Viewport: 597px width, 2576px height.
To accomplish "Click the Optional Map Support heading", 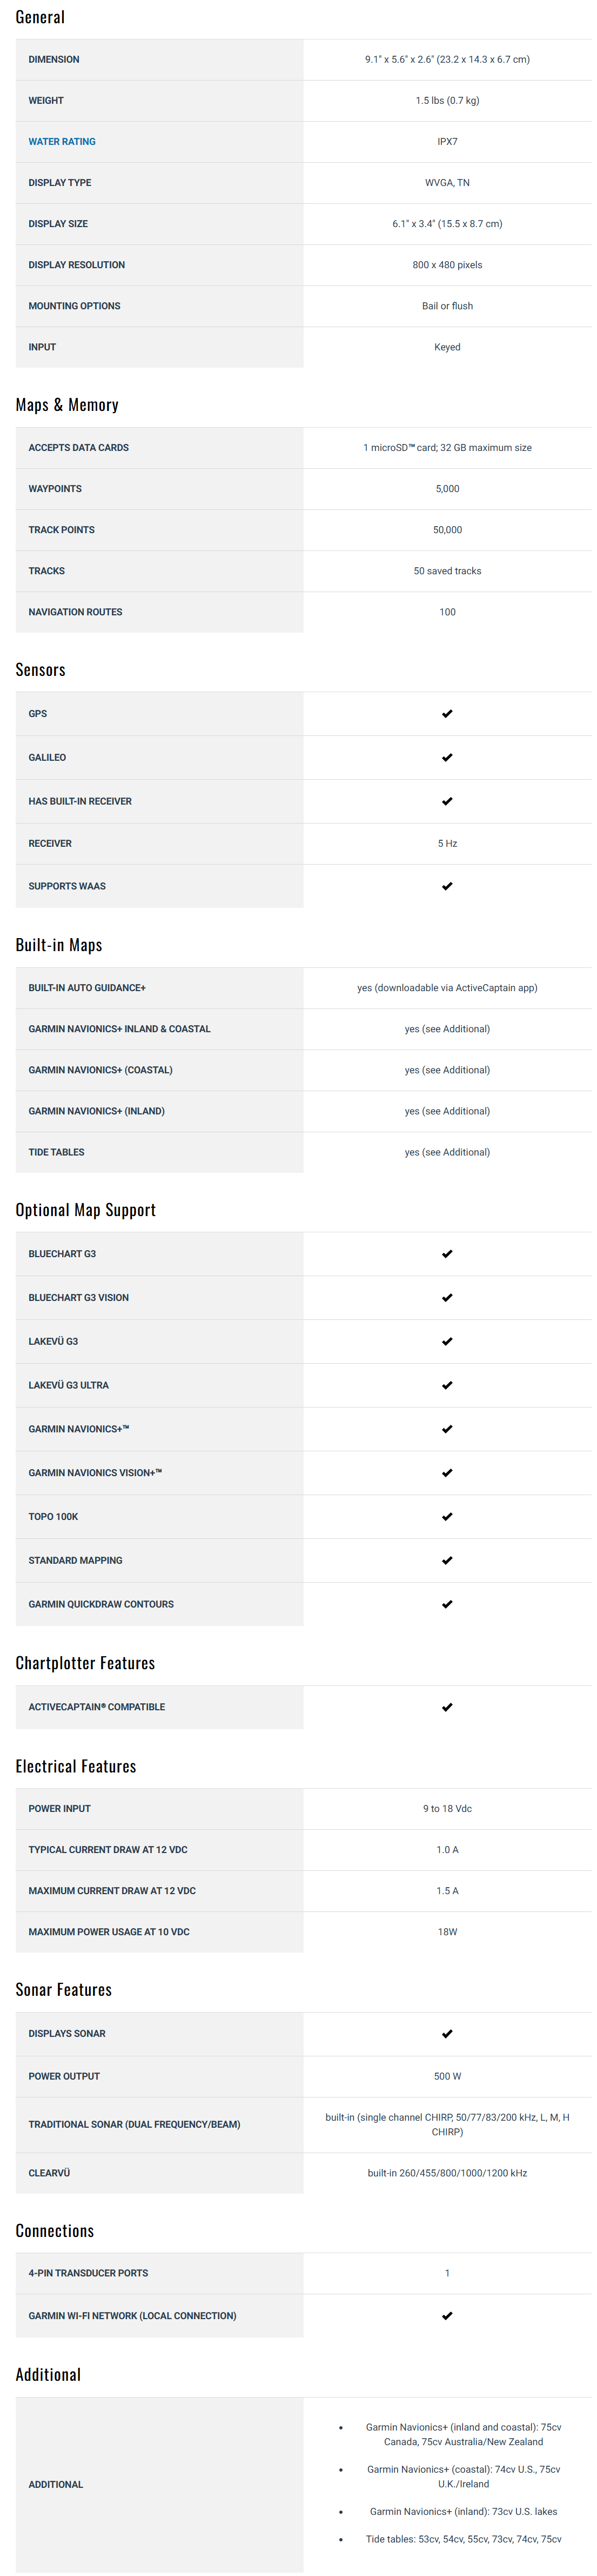I will 85,1210.
